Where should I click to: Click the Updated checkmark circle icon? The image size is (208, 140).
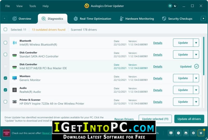tap(197, 66)
